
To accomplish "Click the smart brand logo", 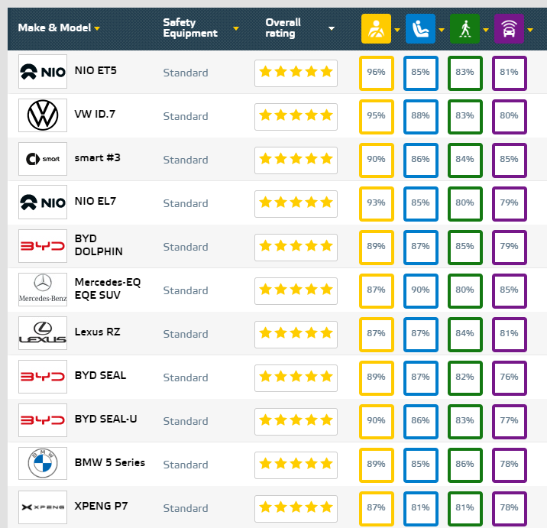I will point(43,160).
